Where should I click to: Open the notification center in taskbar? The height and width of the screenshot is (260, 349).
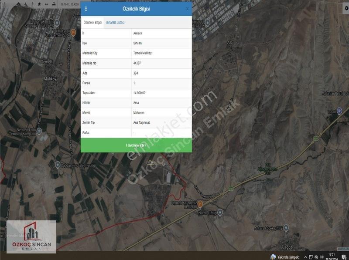click(343, 257)
